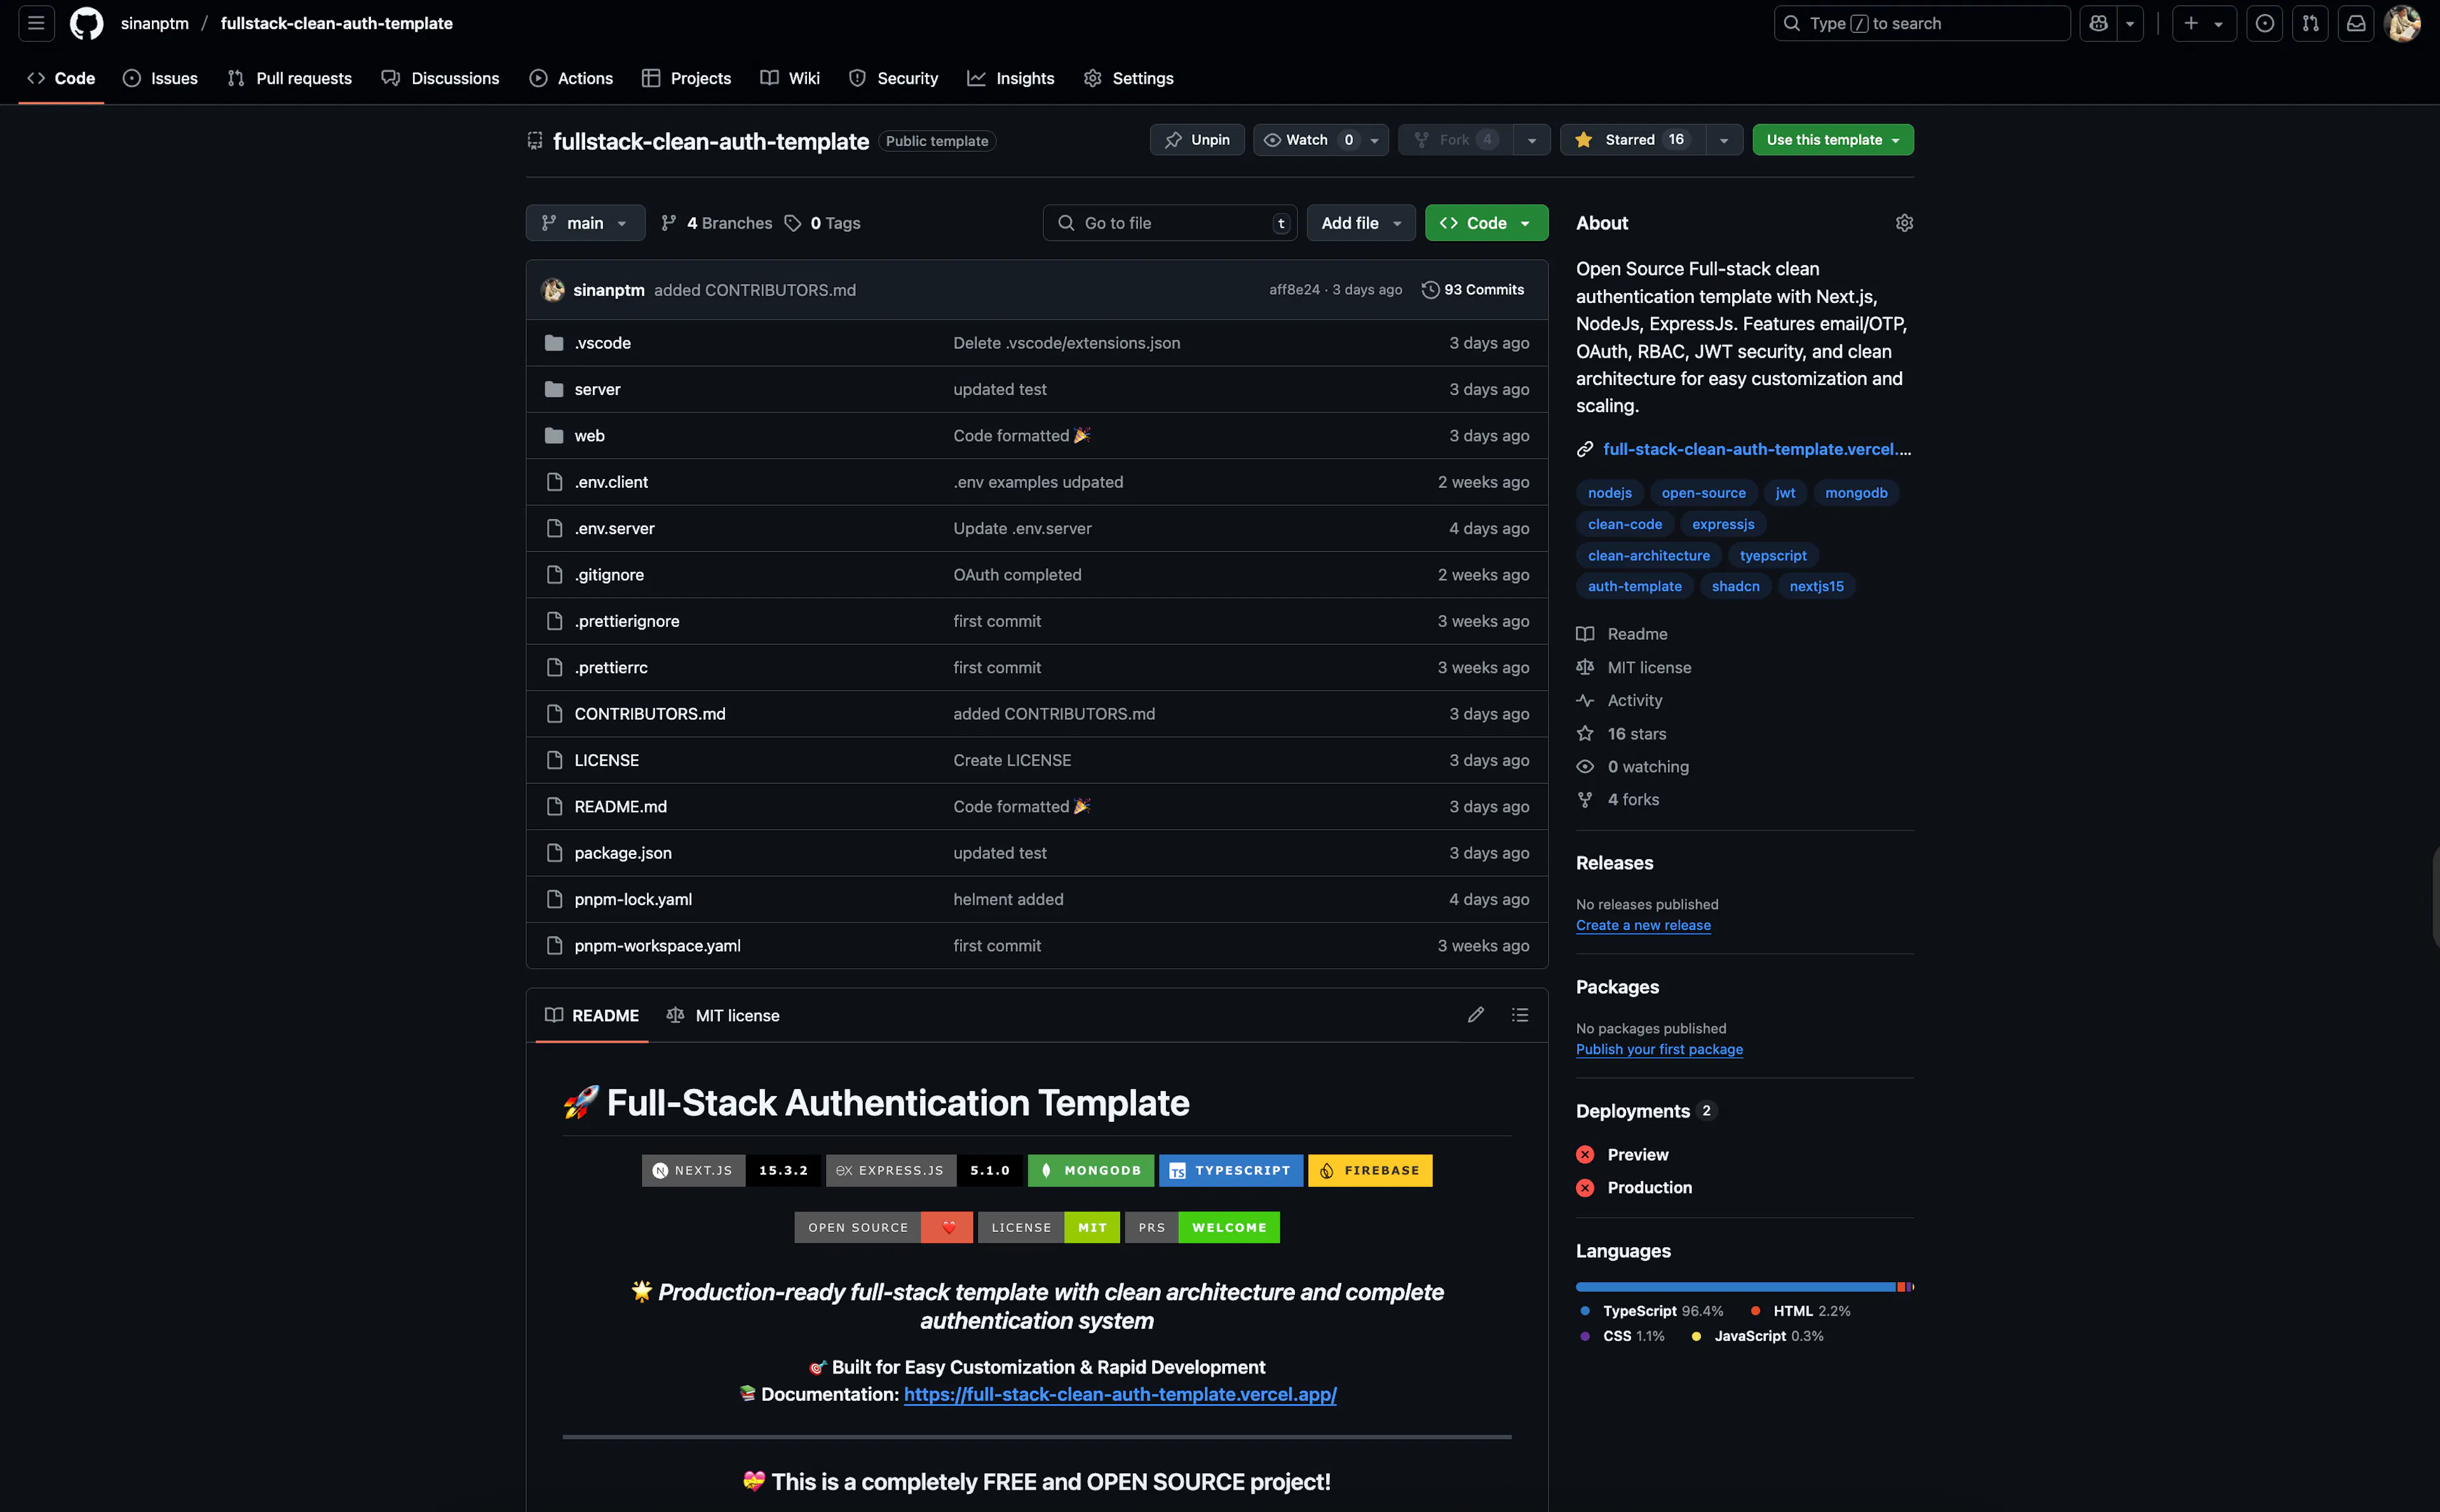
Task: Focus the Type / to search box
Action: (x=1921, y=23)
